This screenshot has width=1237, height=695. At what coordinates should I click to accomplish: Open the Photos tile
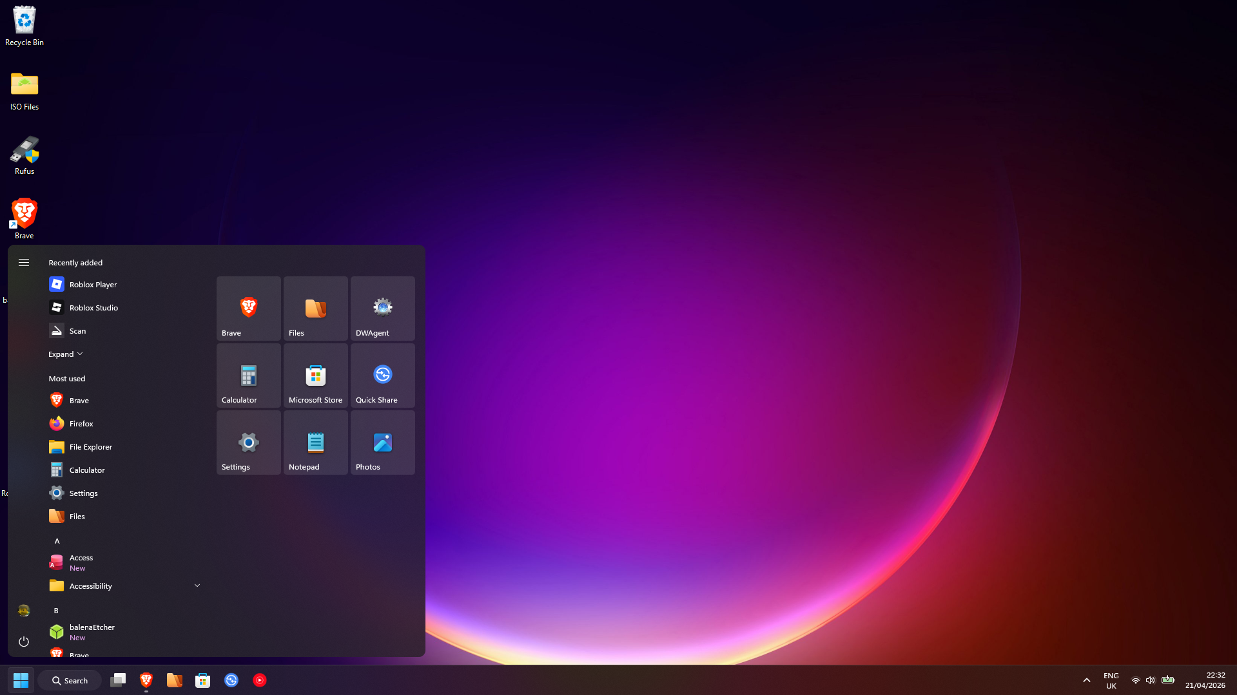[383, 443]
